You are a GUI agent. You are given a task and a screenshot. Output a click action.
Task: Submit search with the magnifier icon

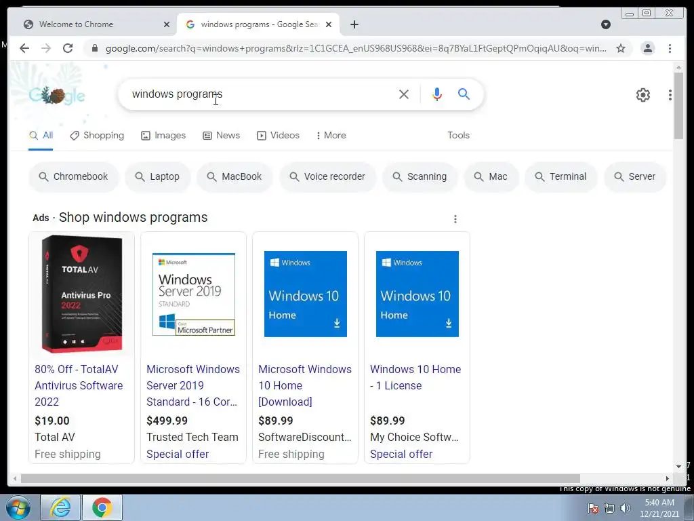click(x=464, y=94)
